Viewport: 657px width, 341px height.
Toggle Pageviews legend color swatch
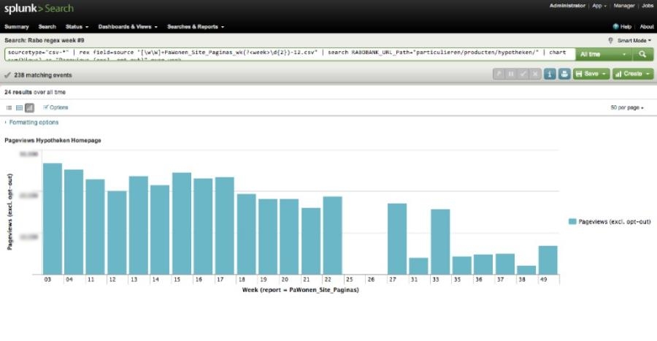coord(572,221)
